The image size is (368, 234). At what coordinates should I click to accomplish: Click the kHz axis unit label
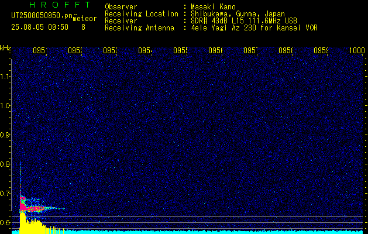pos(5,48)
